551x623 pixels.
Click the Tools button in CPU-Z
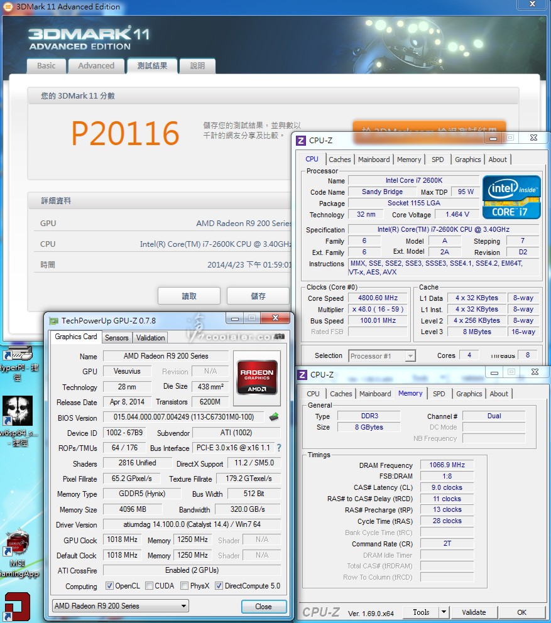point(421,612)
